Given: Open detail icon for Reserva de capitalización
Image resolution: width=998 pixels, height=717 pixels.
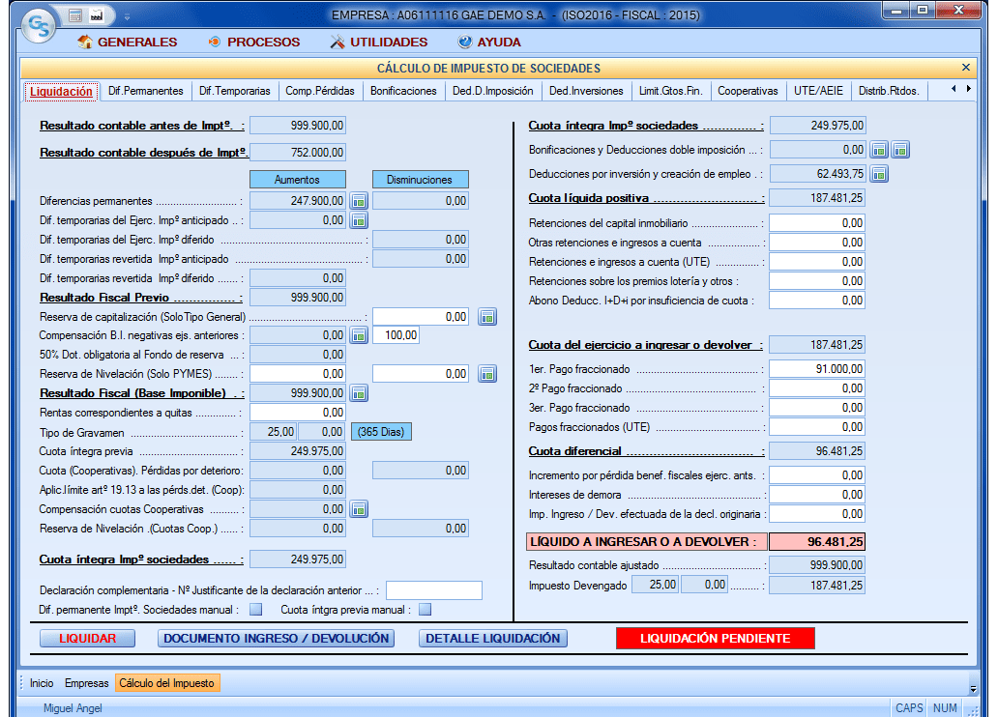Looking at the screenshot, I should [x=487, y=317].
